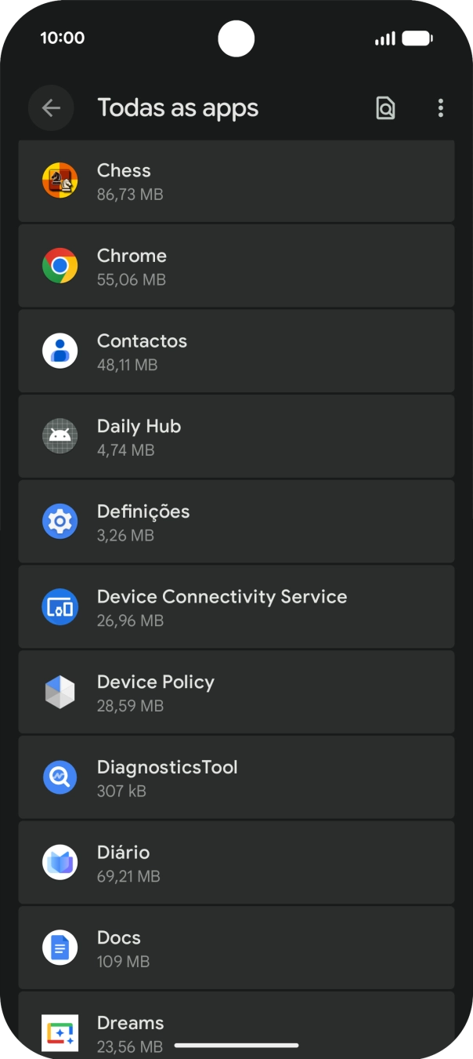Open the search apps icon
Viewport: 473px width, 1059px height.
(385, 108)
